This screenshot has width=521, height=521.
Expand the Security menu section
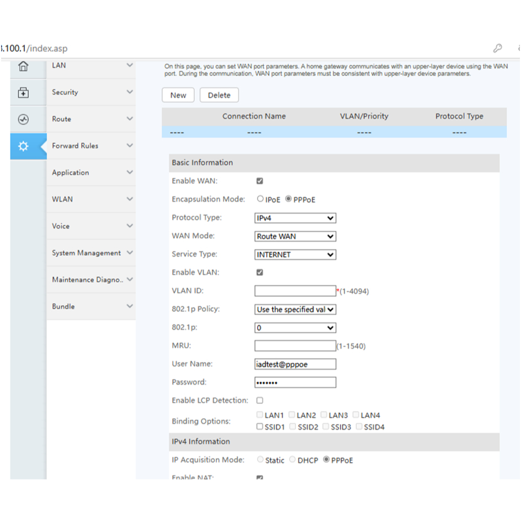91,92
